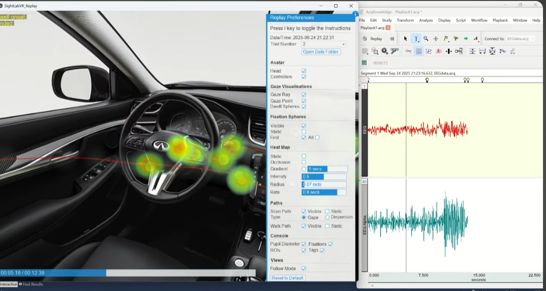Toggle the Gaze Point checkbox
Viewport: 546px width, 291px height.
click(x=303, y=101)
